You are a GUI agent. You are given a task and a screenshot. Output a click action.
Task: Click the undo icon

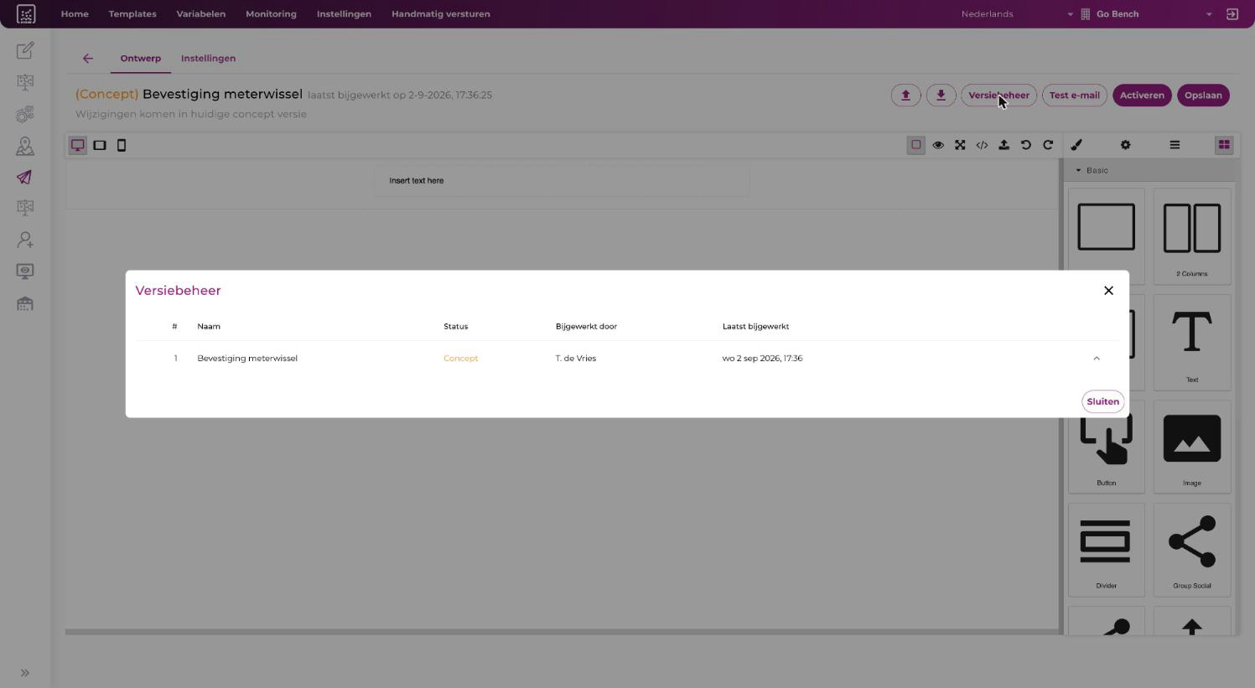click(1026, 145)
